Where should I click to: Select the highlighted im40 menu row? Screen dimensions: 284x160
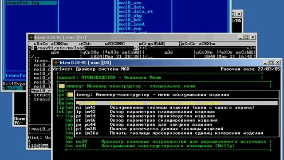177,103
